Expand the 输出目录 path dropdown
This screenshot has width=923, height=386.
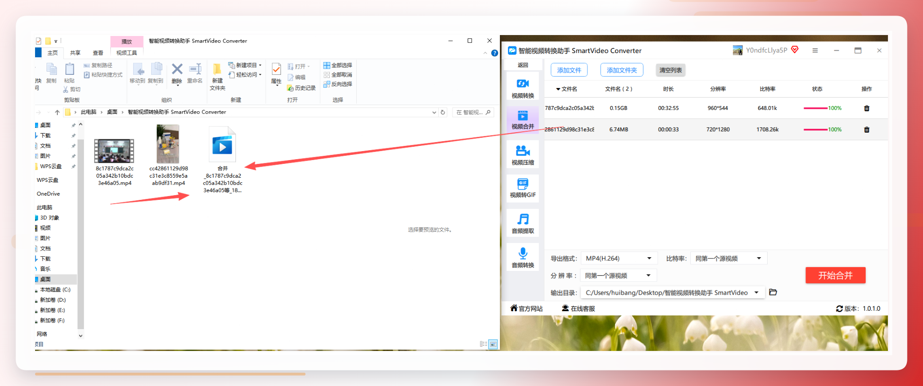coord(757,293)
